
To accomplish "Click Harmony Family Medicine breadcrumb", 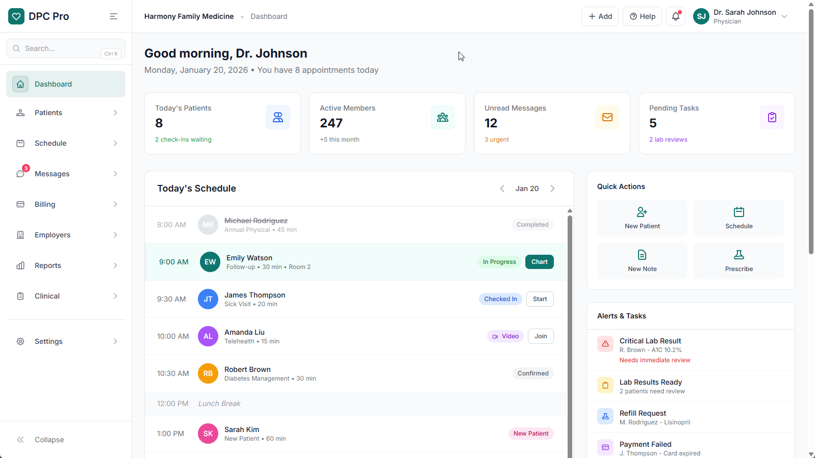I will pyautogui.click(x=189, y=16).
